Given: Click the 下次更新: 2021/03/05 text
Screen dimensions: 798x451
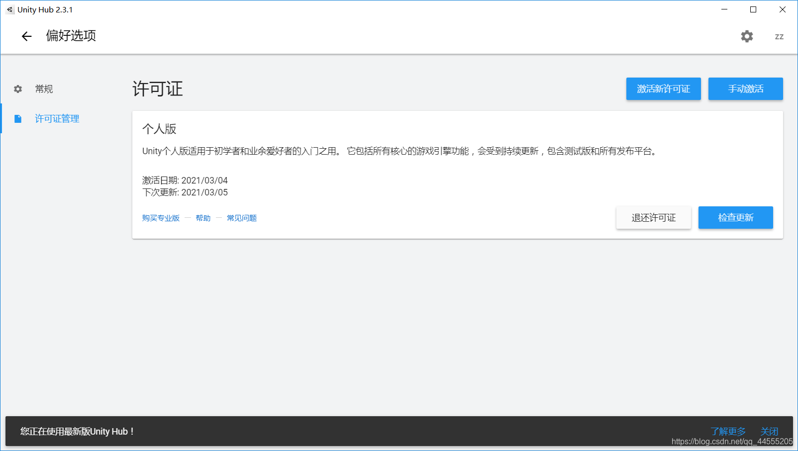Looking at the screenshot, I should (185, 192).
